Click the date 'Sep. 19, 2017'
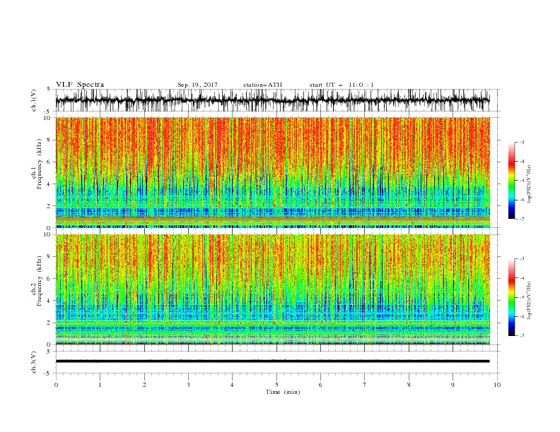Viewport: 560px width, 432px height. tap(197, 85)
